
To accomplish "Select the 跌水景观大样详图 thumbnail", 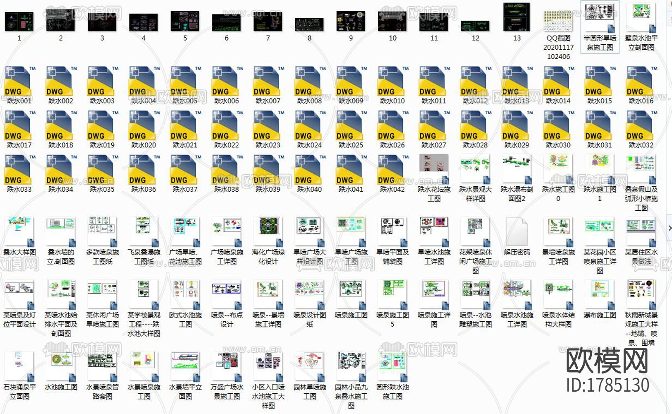I will [x=476, y=169].
